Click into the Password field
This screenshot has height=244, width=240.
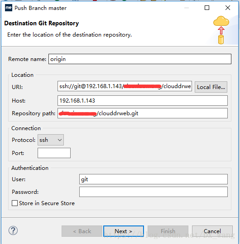pos(154,192)
